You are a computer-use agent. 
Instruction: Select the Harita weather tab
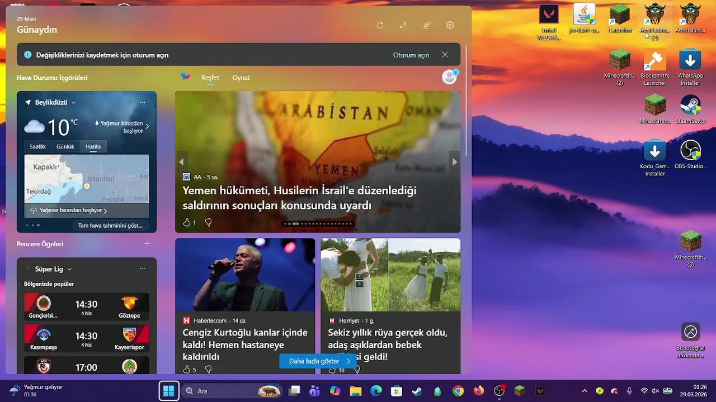click(x=93, y=146)
